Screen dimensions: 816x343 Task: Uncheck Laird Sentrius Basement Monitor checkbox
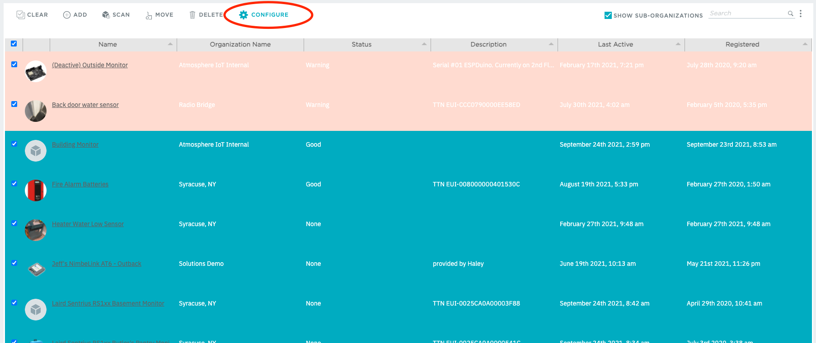tap(14, 303)
